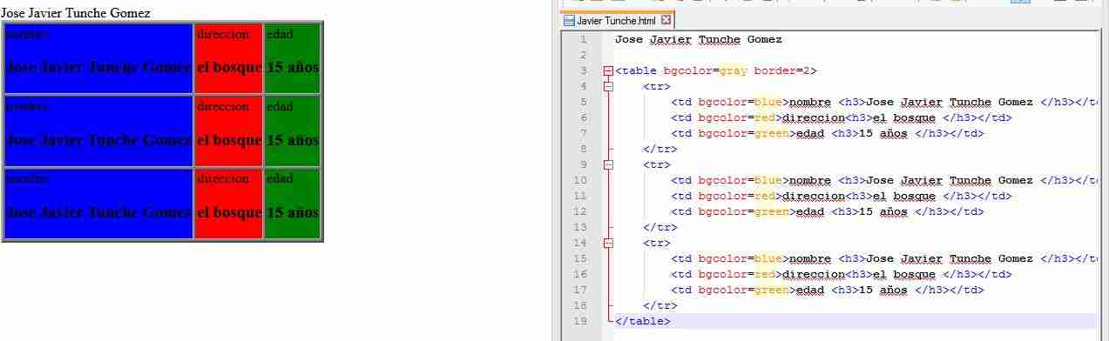1109x341 pixels.
Task: Click the first red direccion cell
Action: (x=228, y=58)
